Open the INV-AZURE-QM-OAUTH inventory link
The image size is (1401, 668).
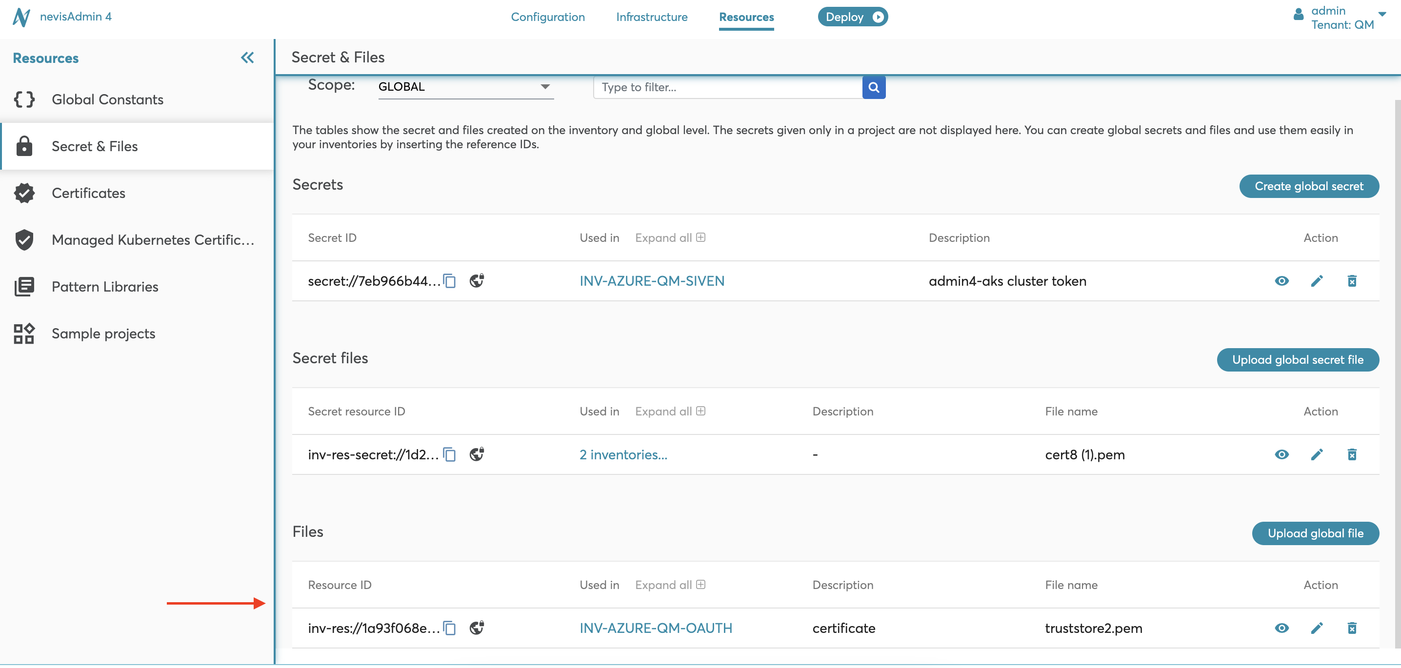(655, 629)
